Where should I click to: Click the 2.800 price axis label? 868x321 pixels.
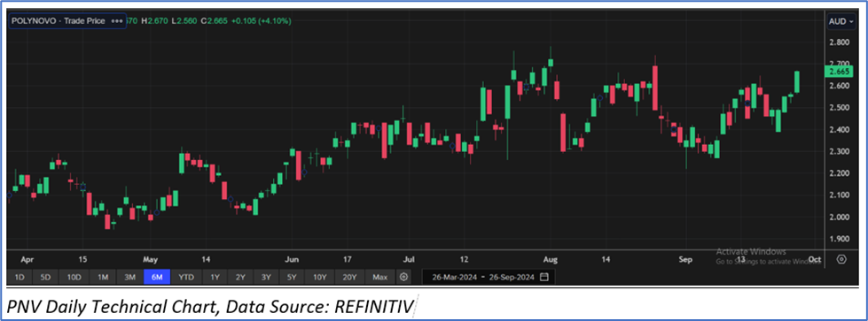pos(840,42)
